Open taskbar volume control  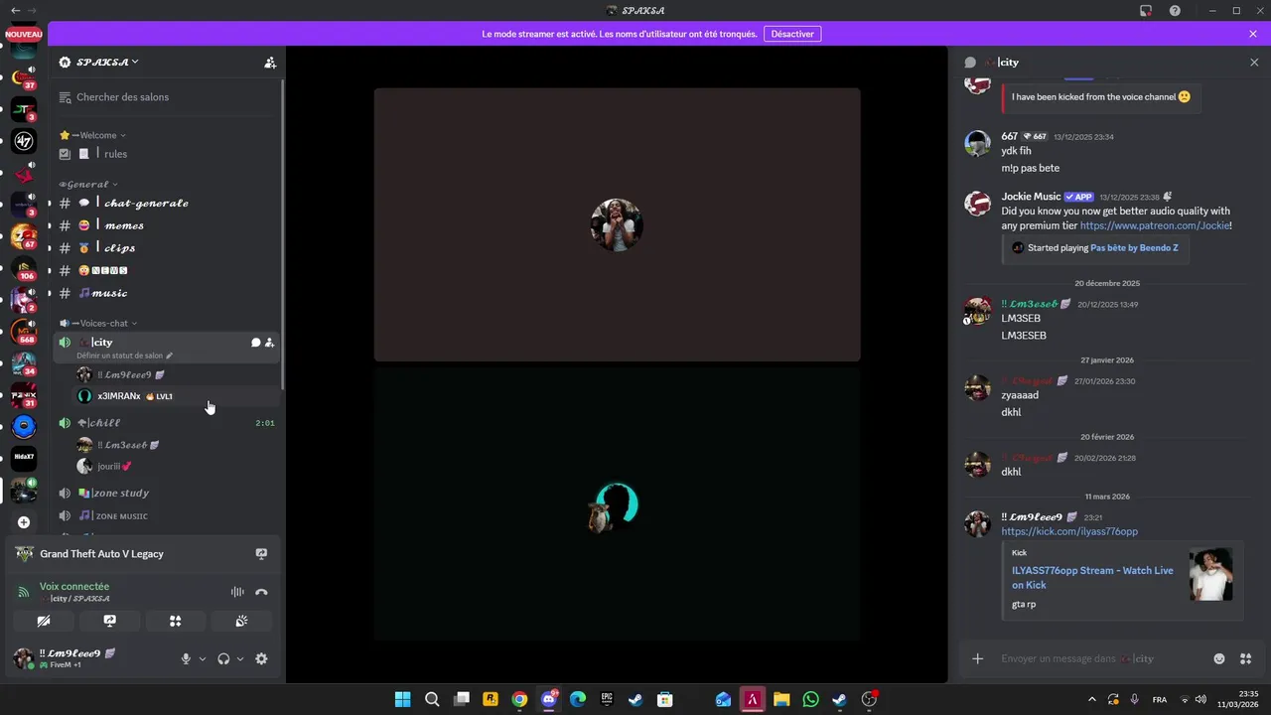pos(1200,699)
